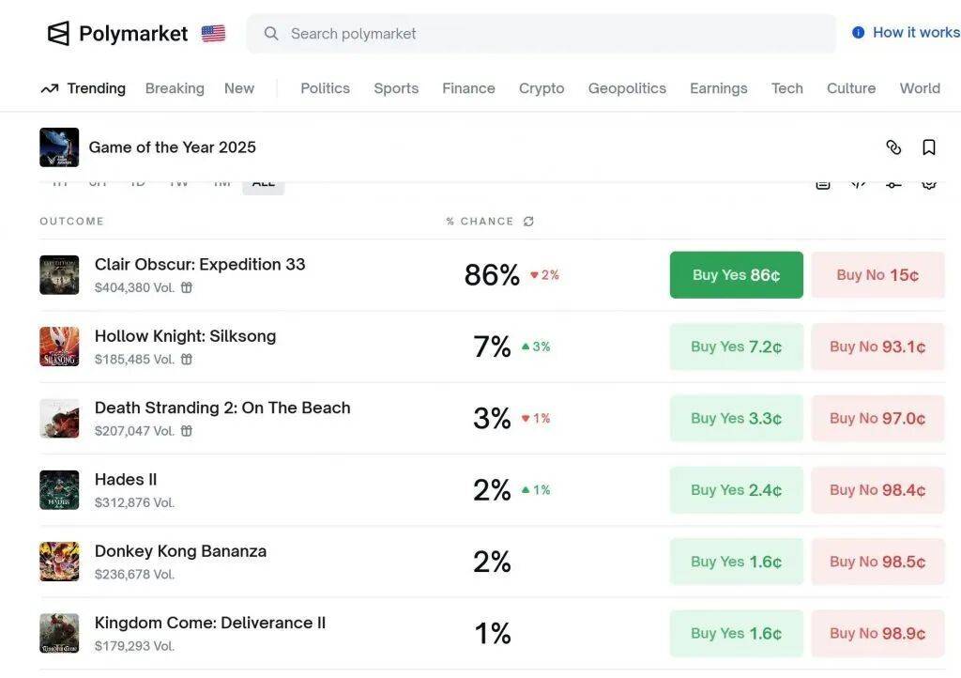The height and width of the screenshot is (678, 961).
Task: Switch to the Crypto category
Action: pyautogui.click(x=542, y=88)
